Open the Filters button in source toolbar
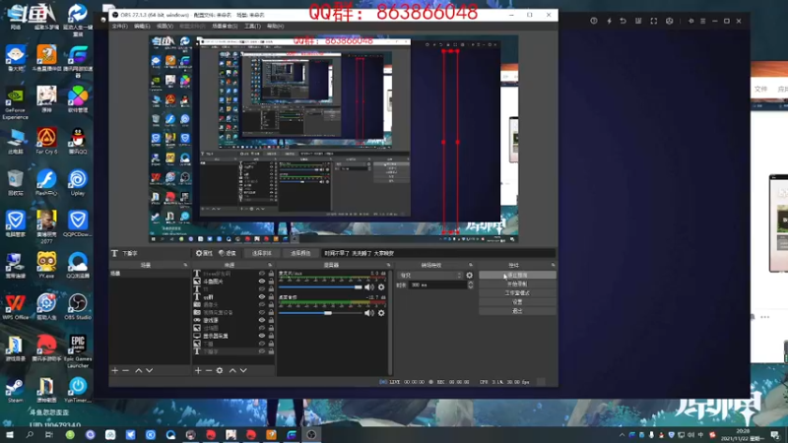The width and height of the screenshot is (788, 443). coord(228,253)
